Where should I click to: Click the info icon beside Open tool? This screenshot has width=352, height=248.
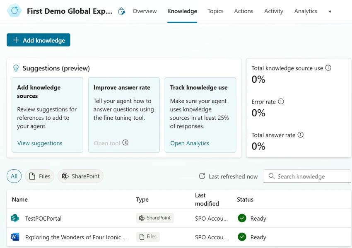coord(125,142)
